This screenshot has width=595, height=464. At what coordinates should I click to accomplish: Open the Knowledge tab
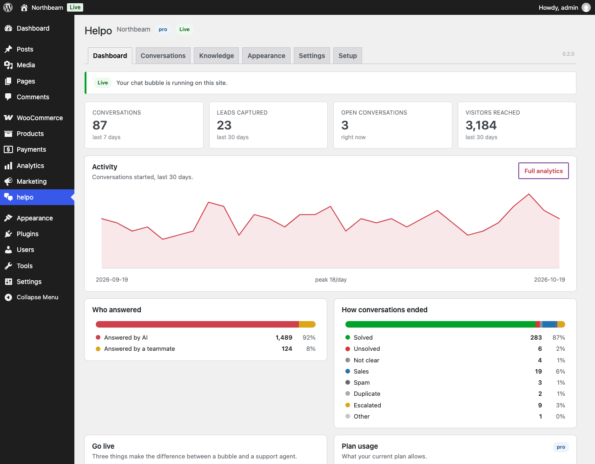(x=217, y=56)
